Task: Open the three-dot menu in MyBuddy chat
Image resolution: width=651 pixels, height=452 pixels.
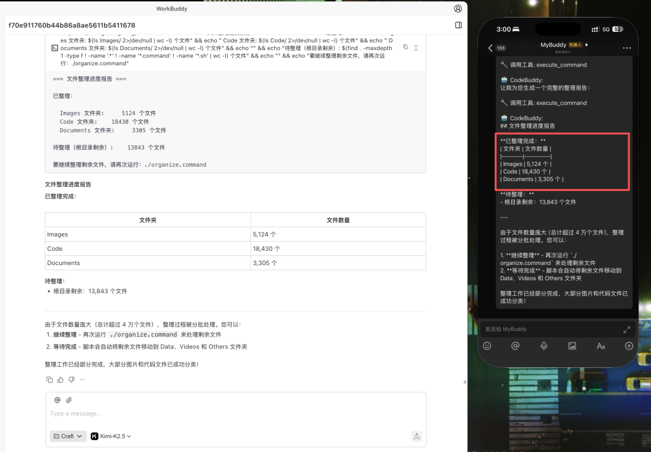Action: (x=626, y=48)
